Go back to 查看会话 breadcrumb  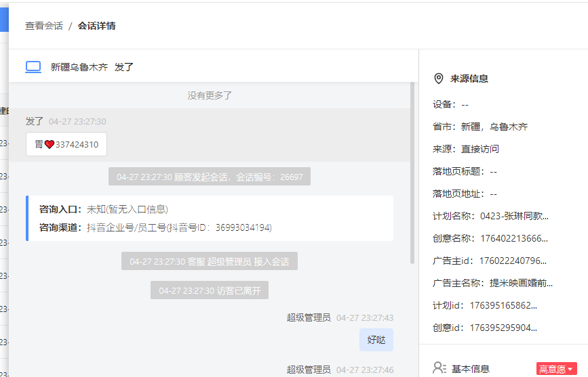(x=44, y=26)
